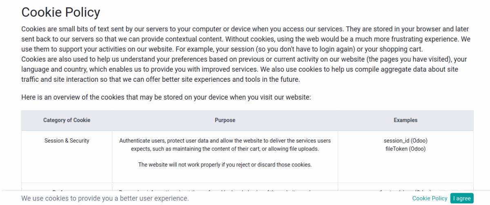Click the "I agree" cookie button
This screenshot has height=205, width=490.
point(462,198)
